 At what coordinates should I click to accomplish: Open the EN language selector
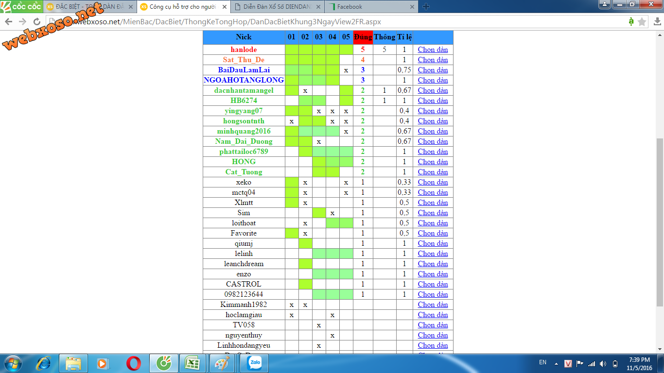(543, 362)
